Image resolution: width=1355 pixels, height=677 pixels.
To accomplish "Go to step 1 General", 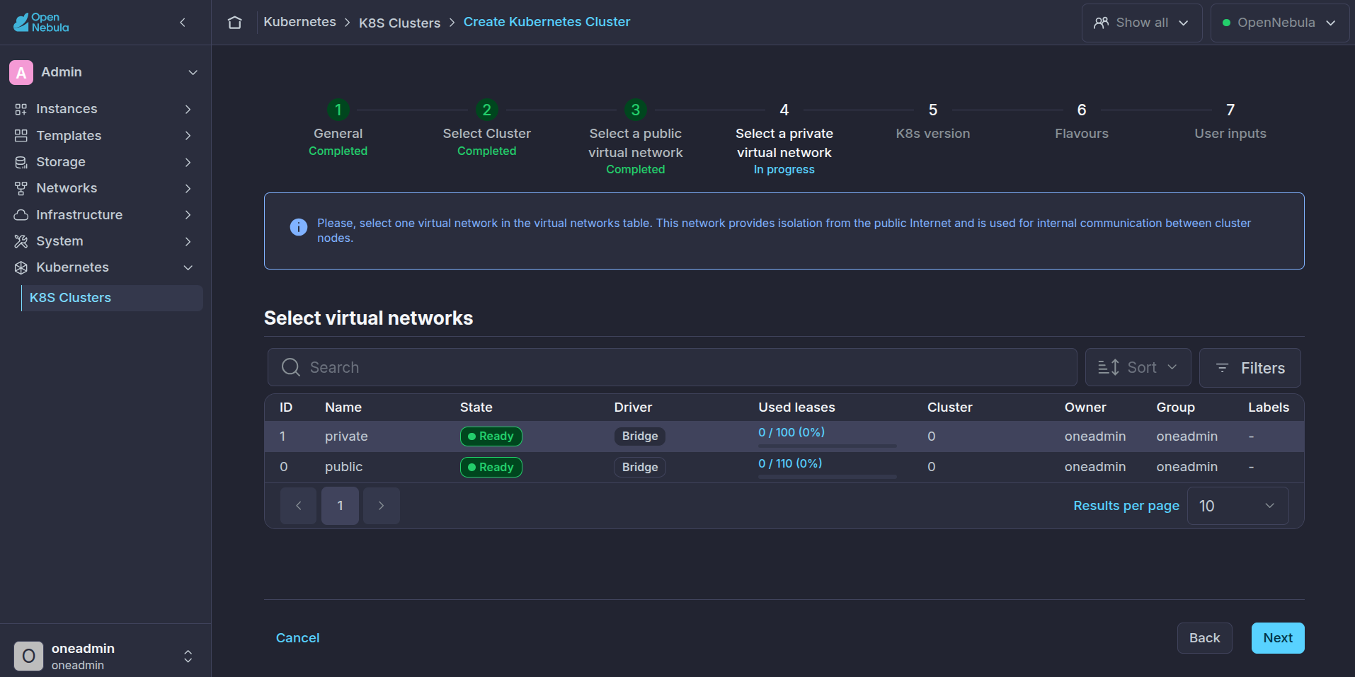I will click(338, 110).
